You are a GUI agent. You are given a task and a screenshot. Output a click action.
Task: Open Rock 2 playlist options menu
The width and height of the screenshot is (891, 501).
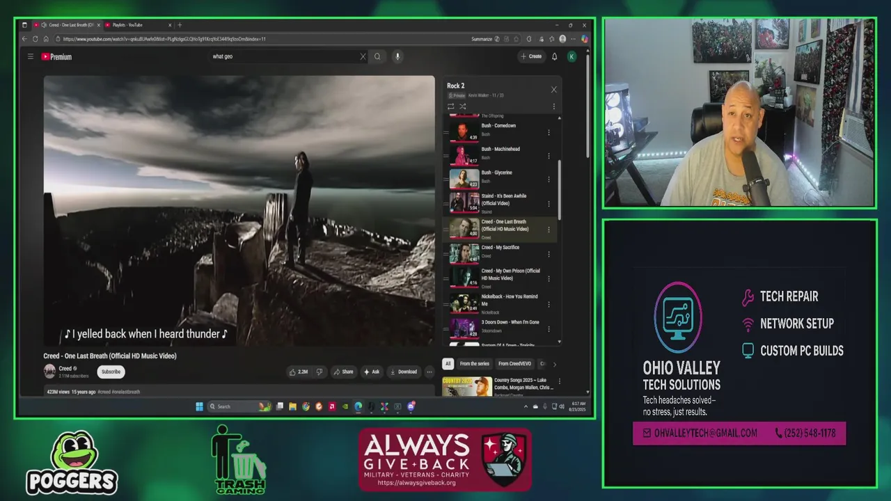tap(554, 106)
